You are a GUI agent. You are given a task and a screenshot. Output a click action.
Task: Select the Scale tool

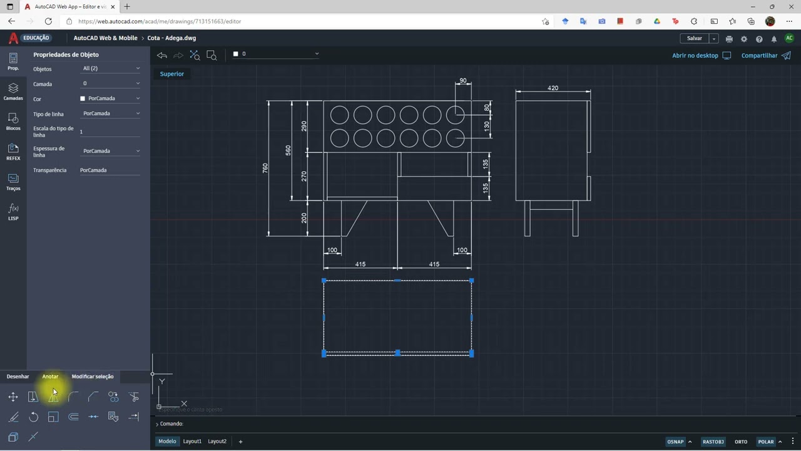pos(53,417)
